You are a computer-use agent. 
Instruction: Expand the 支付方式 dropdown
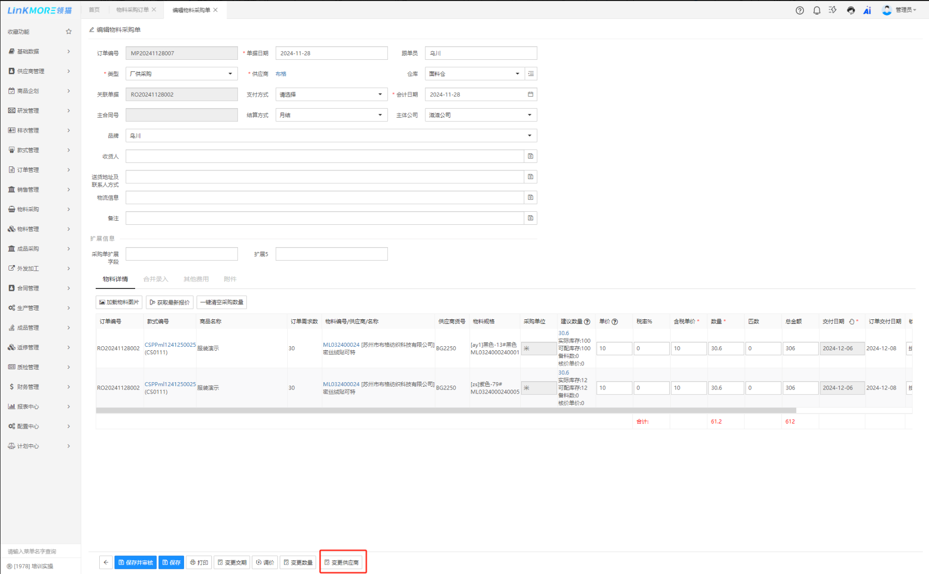point(331,95)
